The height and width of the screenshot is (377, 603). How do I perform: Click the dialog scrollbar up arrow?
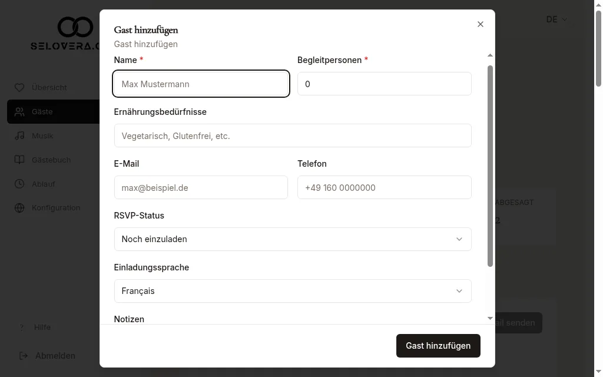coord(490,55)
